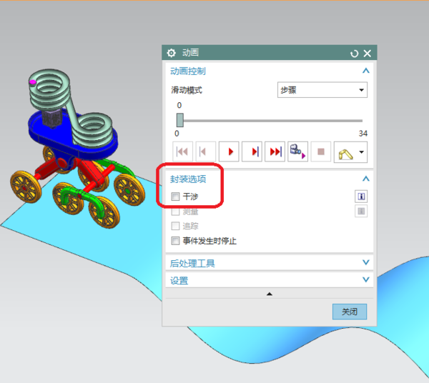429x383 pixels.
Task: Enable 事件发生时停止 checkbox
Action: [x=175, y=241]
